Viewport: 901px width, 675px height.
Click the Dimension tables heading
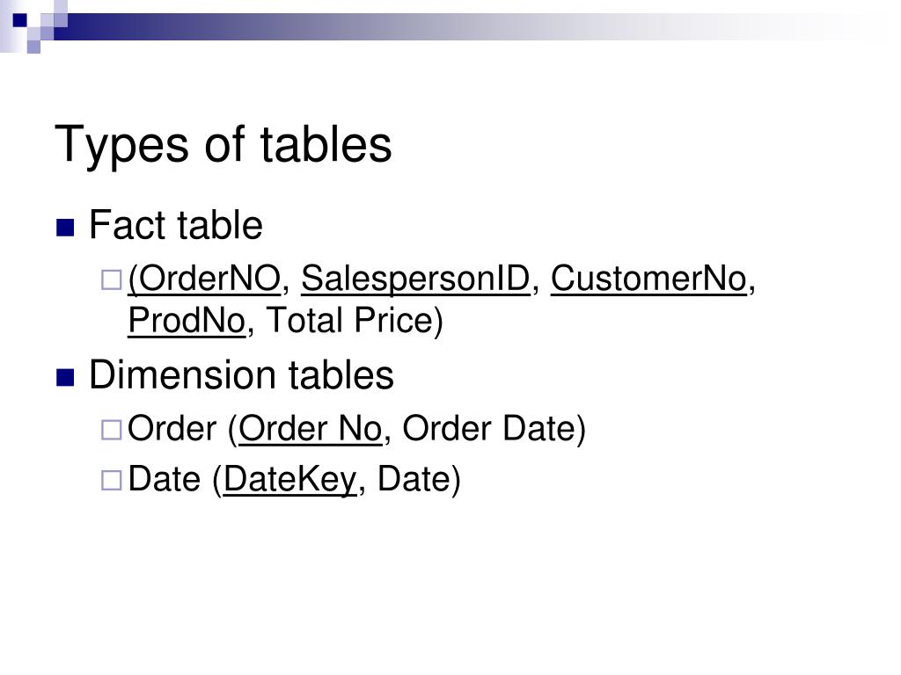point(241,374)
